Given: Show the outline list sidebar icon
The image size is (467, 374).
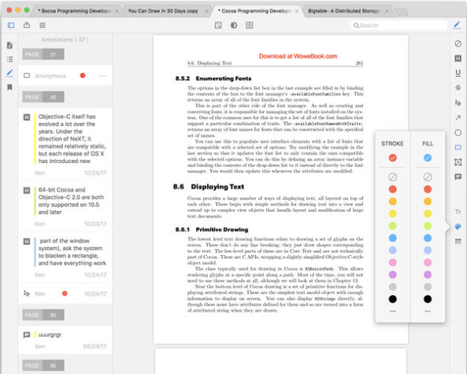Looking at the screenshot, I should click(10, 59).
